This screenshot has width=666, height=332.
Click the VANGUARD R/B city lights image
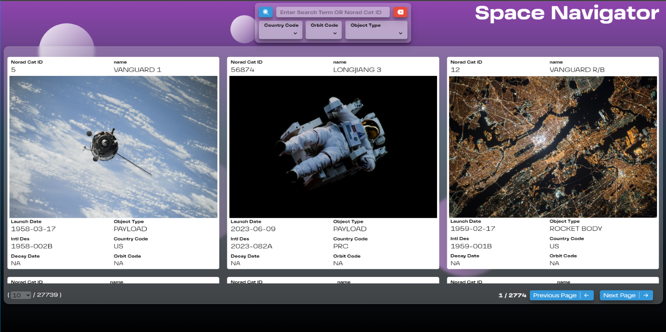[x=553, y=147]
